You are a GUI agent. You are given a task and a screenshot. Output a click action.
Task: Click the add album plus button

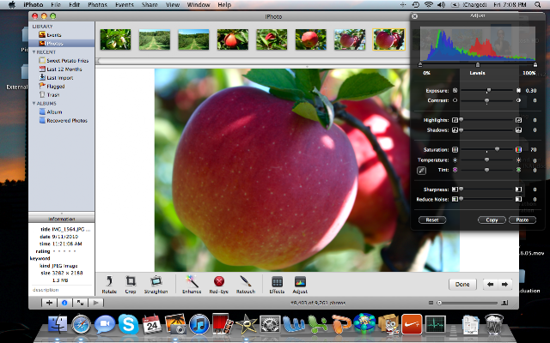[x=49, y=303]
